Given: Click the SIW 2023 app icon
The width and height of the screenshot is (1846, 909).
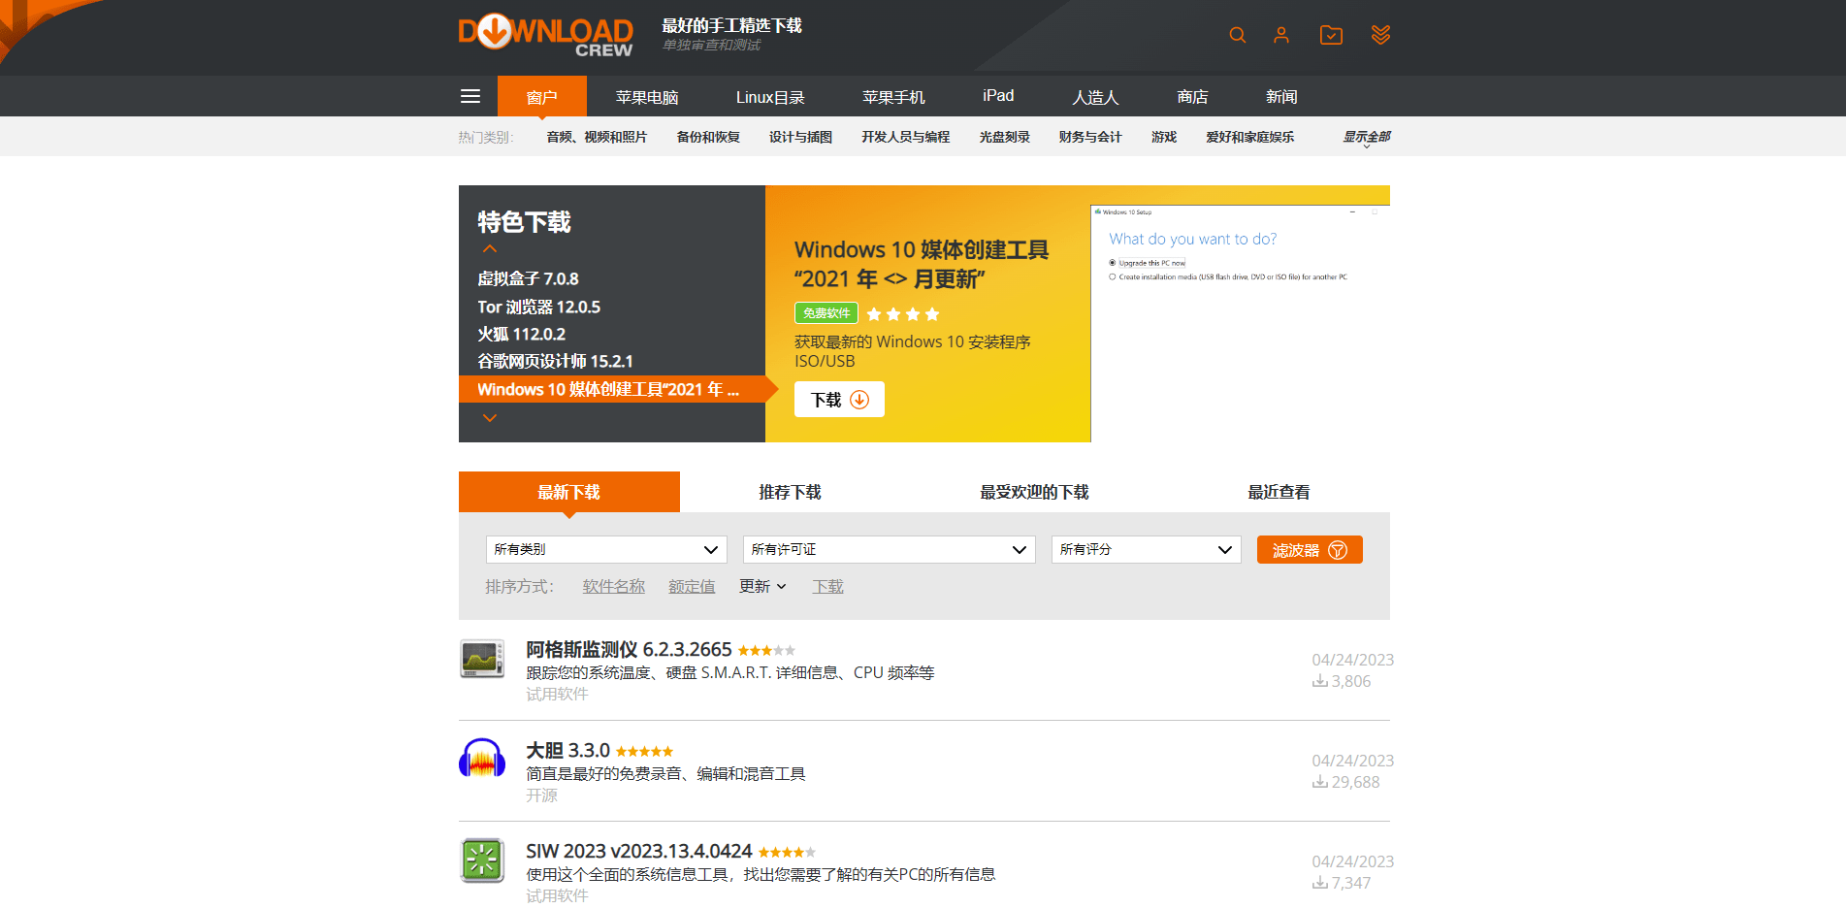Looking at the screenshot, I should 482,860.
